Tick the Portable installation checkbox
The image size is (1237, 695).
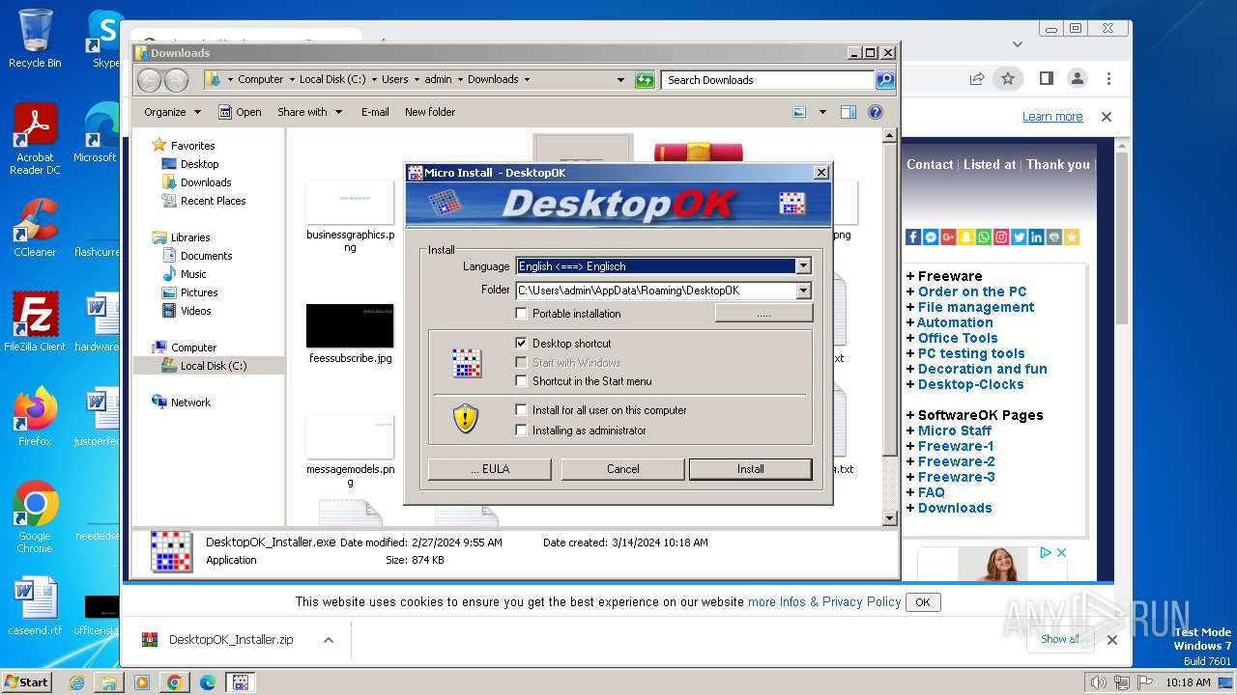point(522,314)
